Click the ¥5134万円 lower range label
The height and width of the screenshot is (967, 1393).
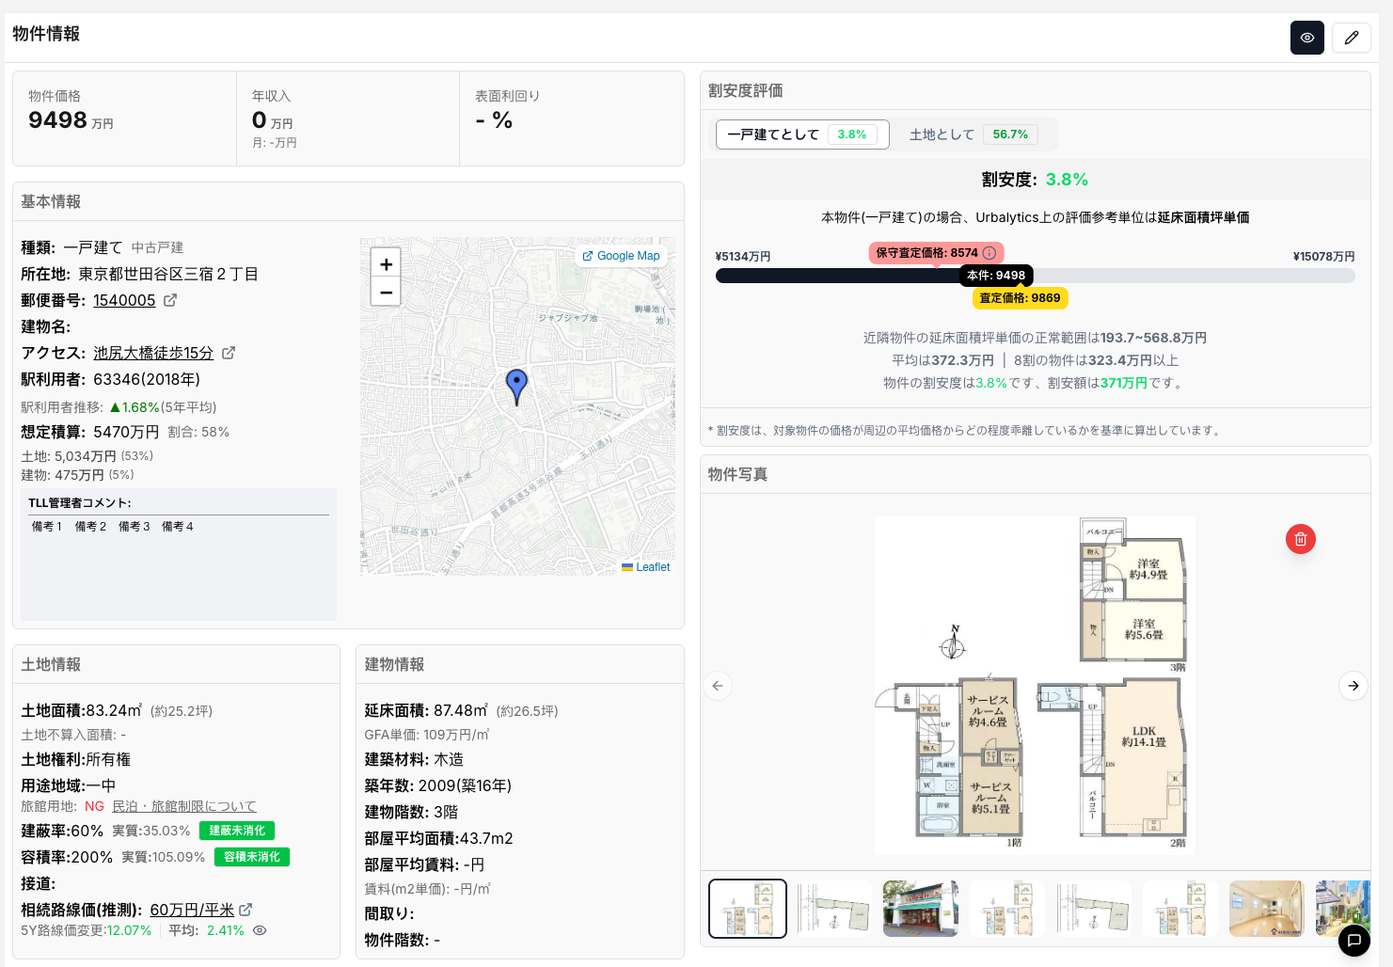tap(743, 257)
